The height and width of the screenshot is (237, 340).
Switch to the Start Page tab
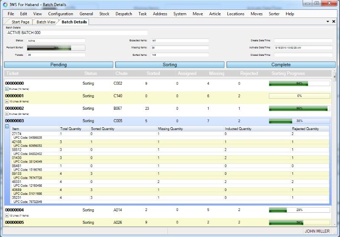point(20,22)
